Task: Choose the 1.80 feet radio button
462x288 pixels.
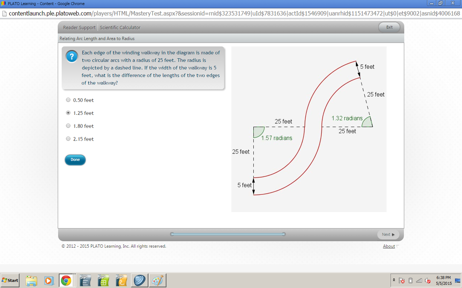Action: [x=68, y=126]
